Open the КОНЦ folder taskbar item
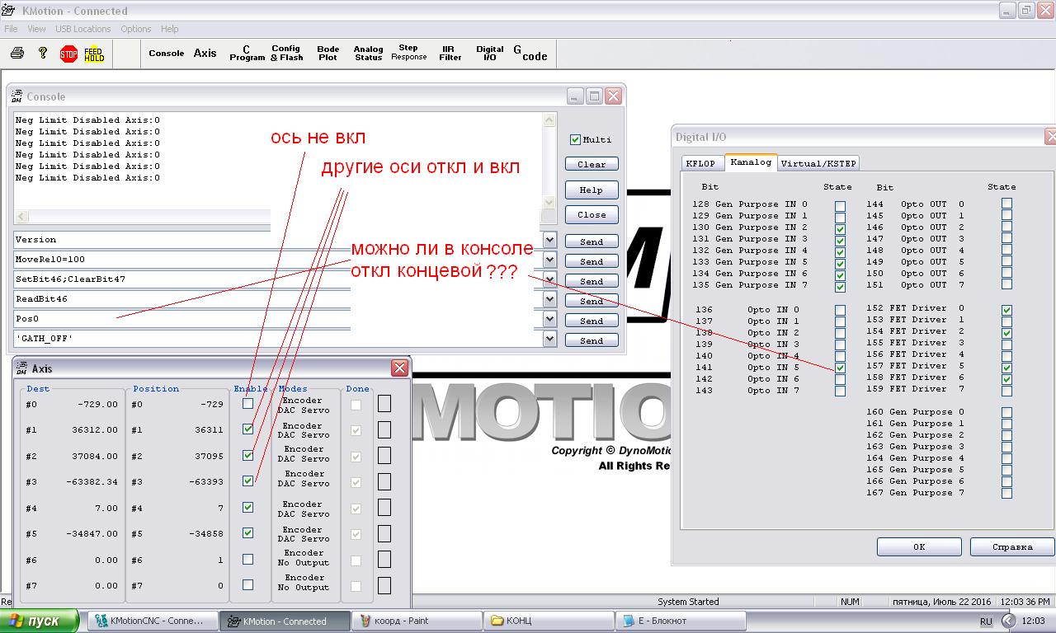The height and width of the screenshot is (633, 1056). click(549, 621)
